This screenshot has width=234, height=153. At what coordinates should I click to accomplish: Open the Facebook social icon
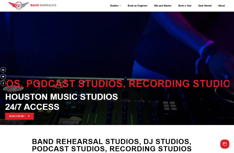3,83
